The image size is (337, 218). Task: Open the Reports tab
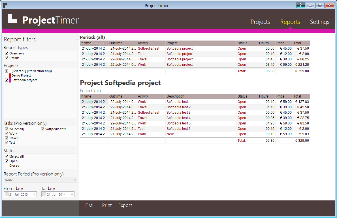pos(290,22)
